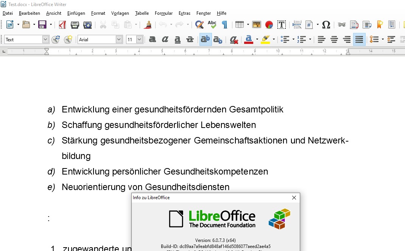Open the Extras menu

184,13
